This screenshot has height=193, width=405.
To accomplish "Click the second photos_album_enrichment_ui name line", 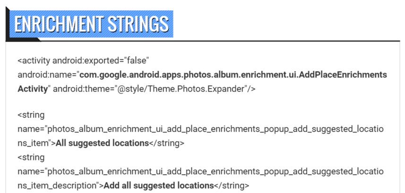I will (x=200, y=170).
